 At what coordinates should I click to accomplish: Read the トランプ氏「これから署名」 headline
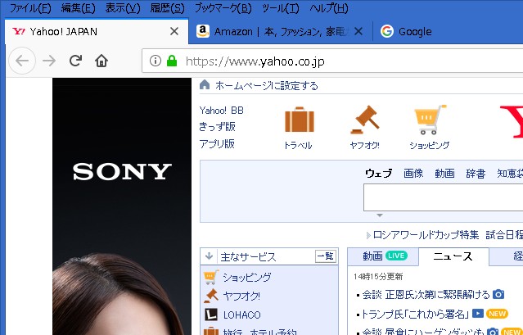point(415,314)
